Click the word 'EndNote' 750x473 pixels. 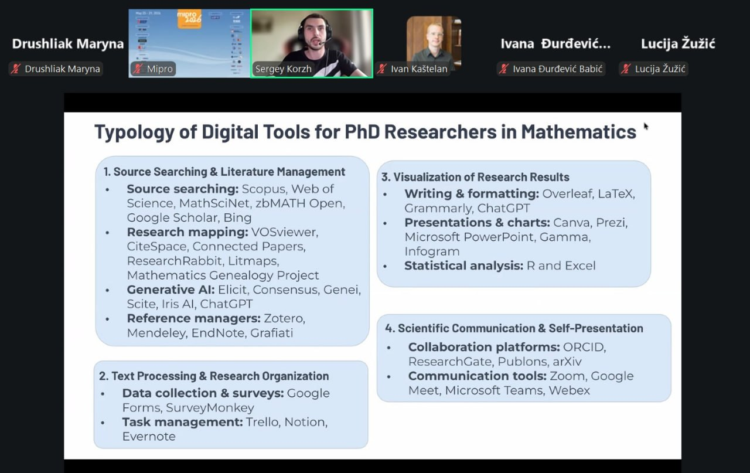coord(217,333)
